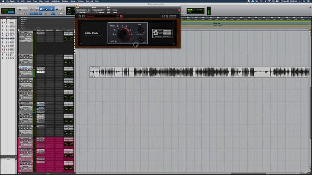Open the Setup menu
This screenshot has width=312, height=175.
click(x=73, y=1)
